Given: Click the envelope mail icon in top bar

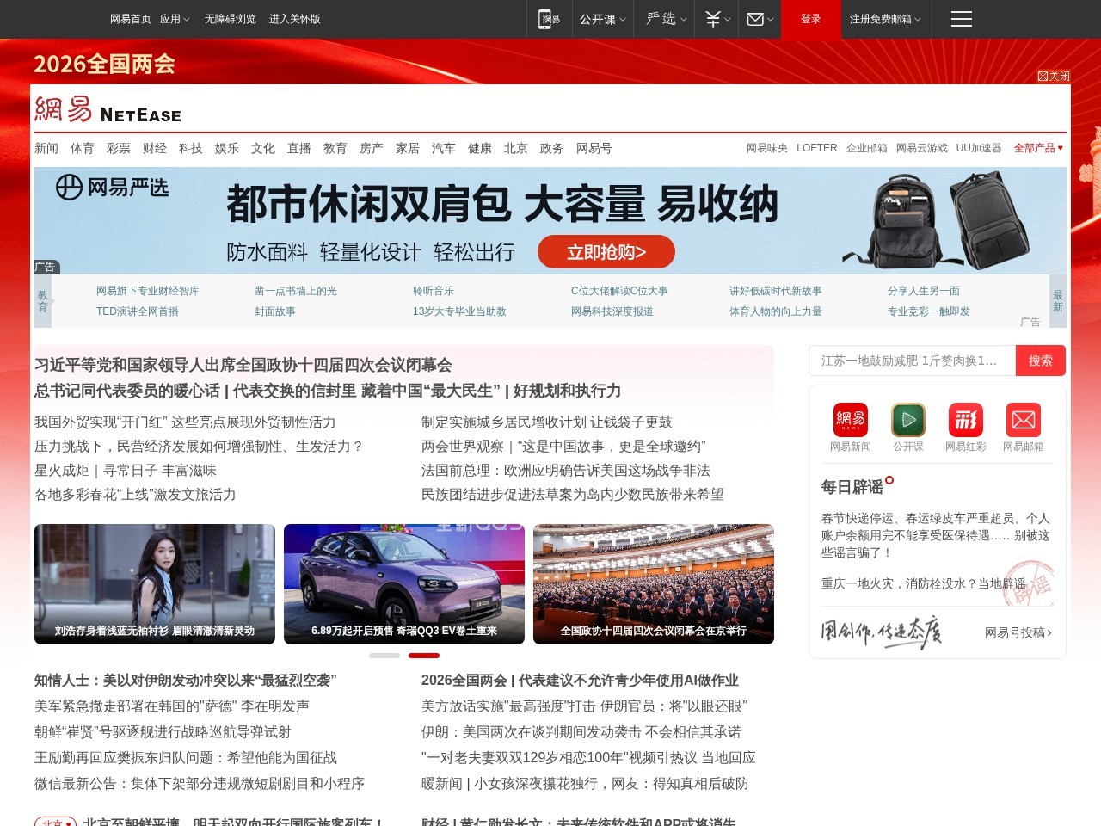Looking at the screenshot, I should [x=754, y=19].
